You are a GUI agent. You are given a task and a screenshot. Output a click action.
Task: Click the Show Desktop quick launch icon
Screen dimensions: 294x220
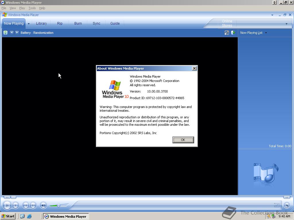[x=22, y=216]
